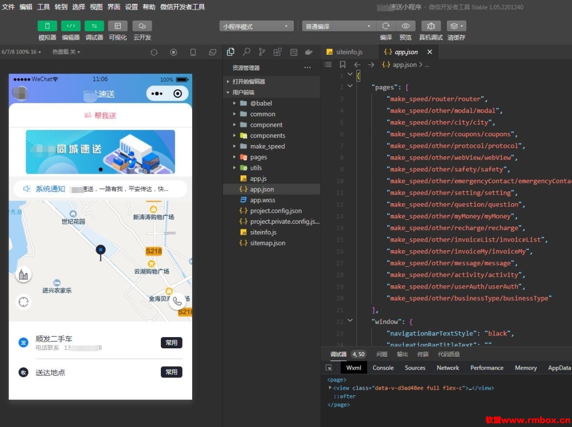Open the explorer files icon
The image size is (572, 427).
click(x=231, y=52)
